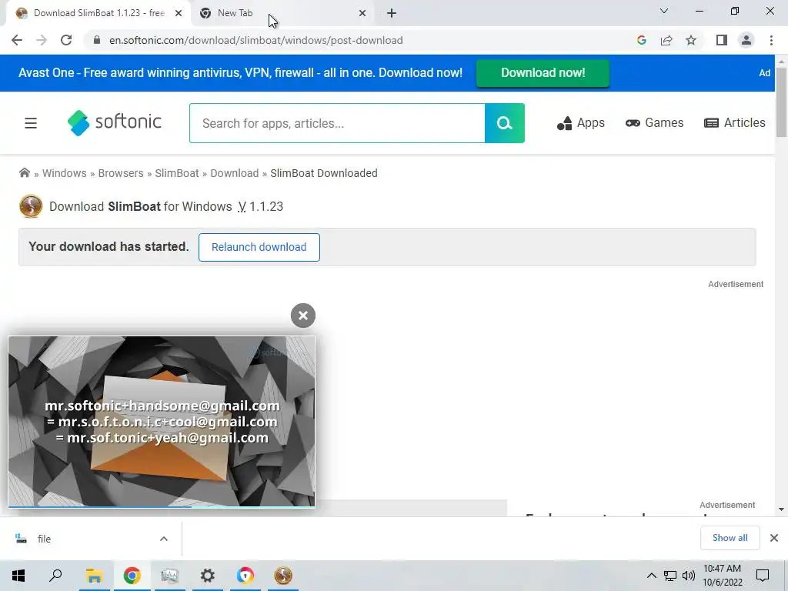Click the email tips video thumbnail
788x591 pixels.
coord(162,421)
